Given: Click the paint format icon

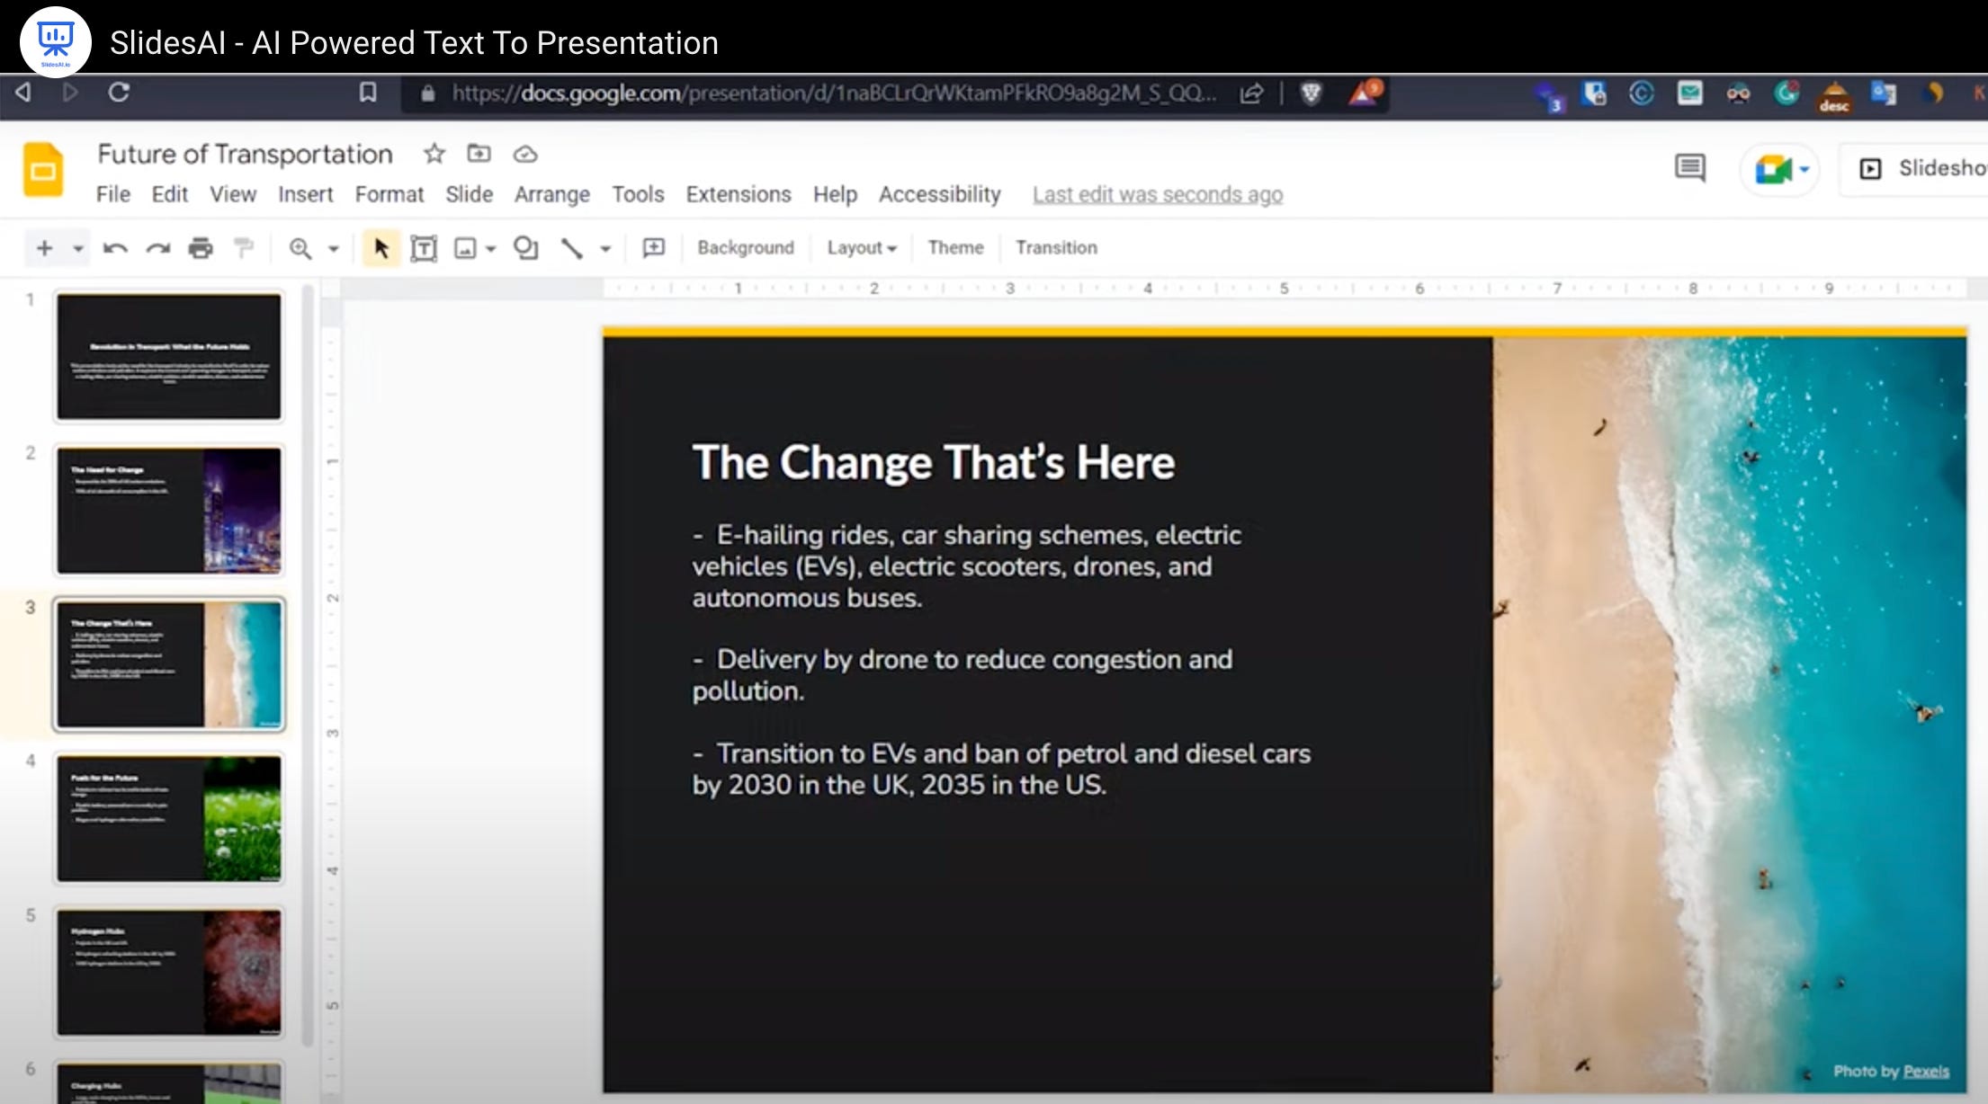Looking at the screenshot, I should point(244,247).
